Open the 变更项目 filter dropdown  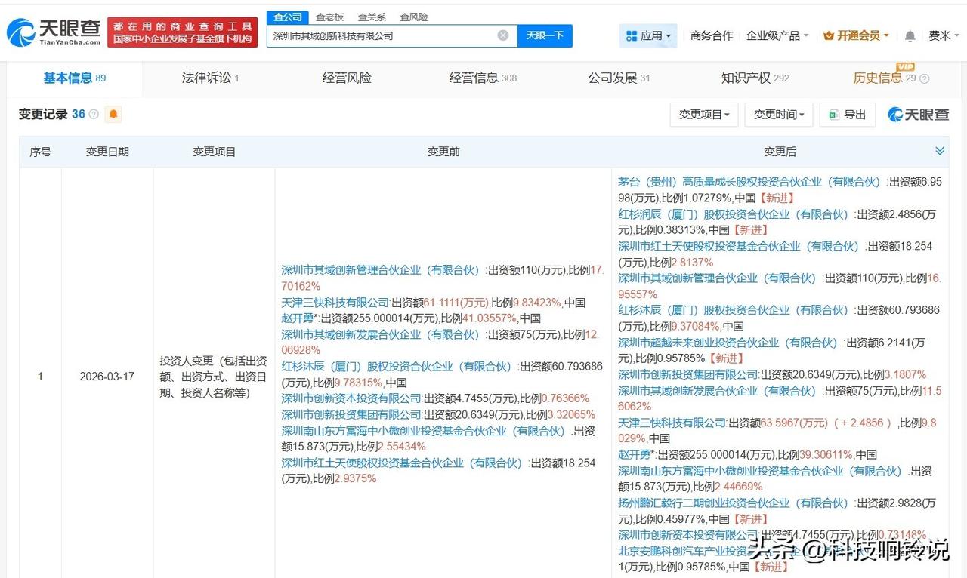pos(703,114)
